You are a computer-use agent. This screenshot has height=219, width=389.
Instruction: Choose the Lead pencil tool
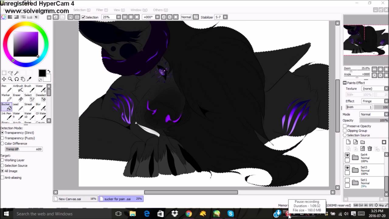point(18,106)
